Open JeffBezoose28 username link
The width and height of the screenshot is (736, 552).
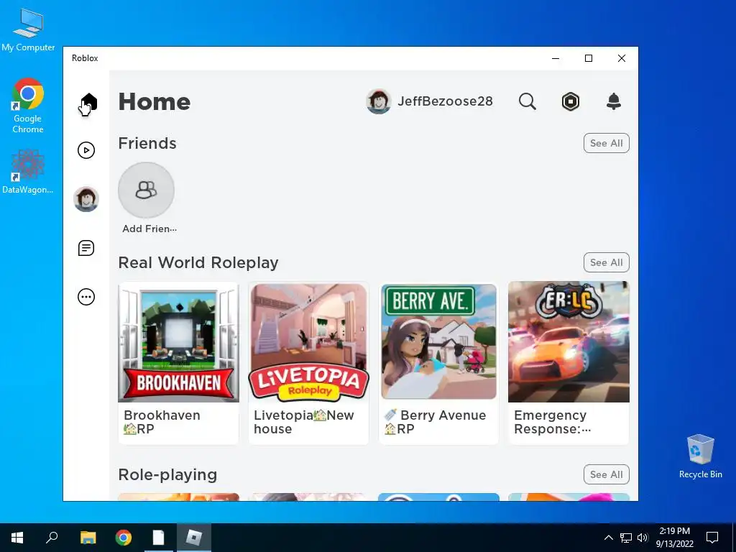pyautogui.click(x=445, y=101)
